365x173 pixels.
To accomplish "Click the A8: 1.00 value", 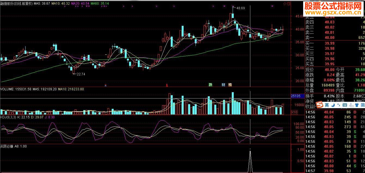I will coord(21,146).
